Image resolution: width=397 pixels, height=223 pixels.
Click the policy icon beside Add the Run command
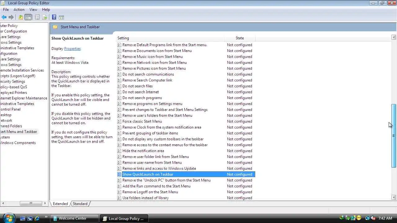[x=119, y=186]
